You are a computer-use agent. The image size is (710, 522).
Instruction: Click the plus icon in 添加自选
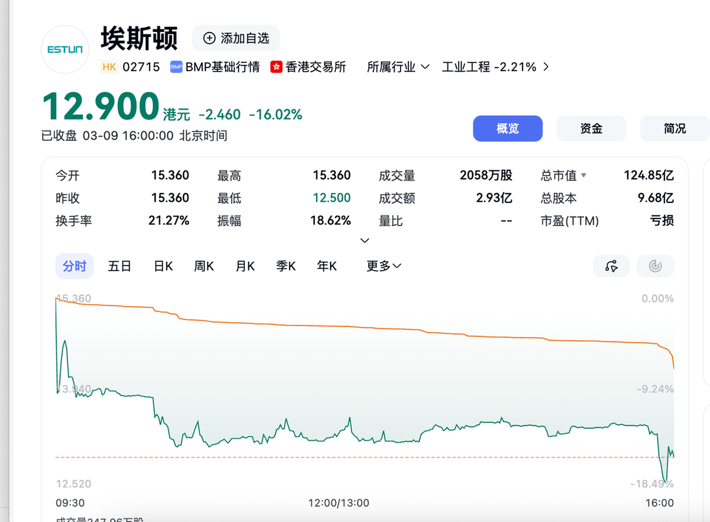pyautogui.click(x=209, y=38)
